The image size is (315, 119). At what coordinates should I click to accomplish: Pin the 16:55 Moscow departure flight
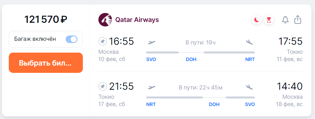pyautogui.click(x=103, y=42)
